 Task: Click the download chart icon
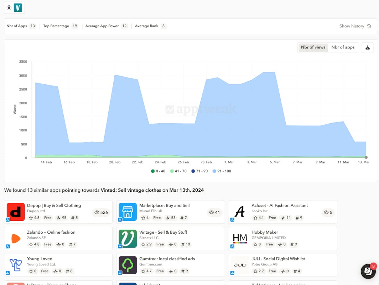coord(368,47)
